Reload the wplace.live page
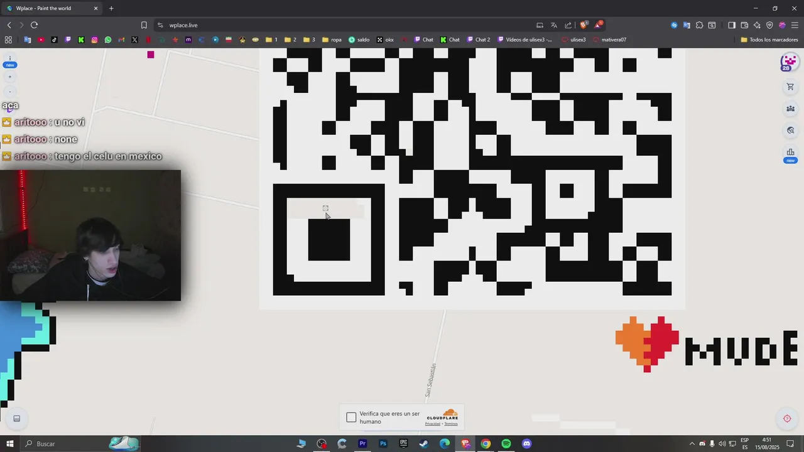Viewport: 804px width, 452px height. coord(34,25)
